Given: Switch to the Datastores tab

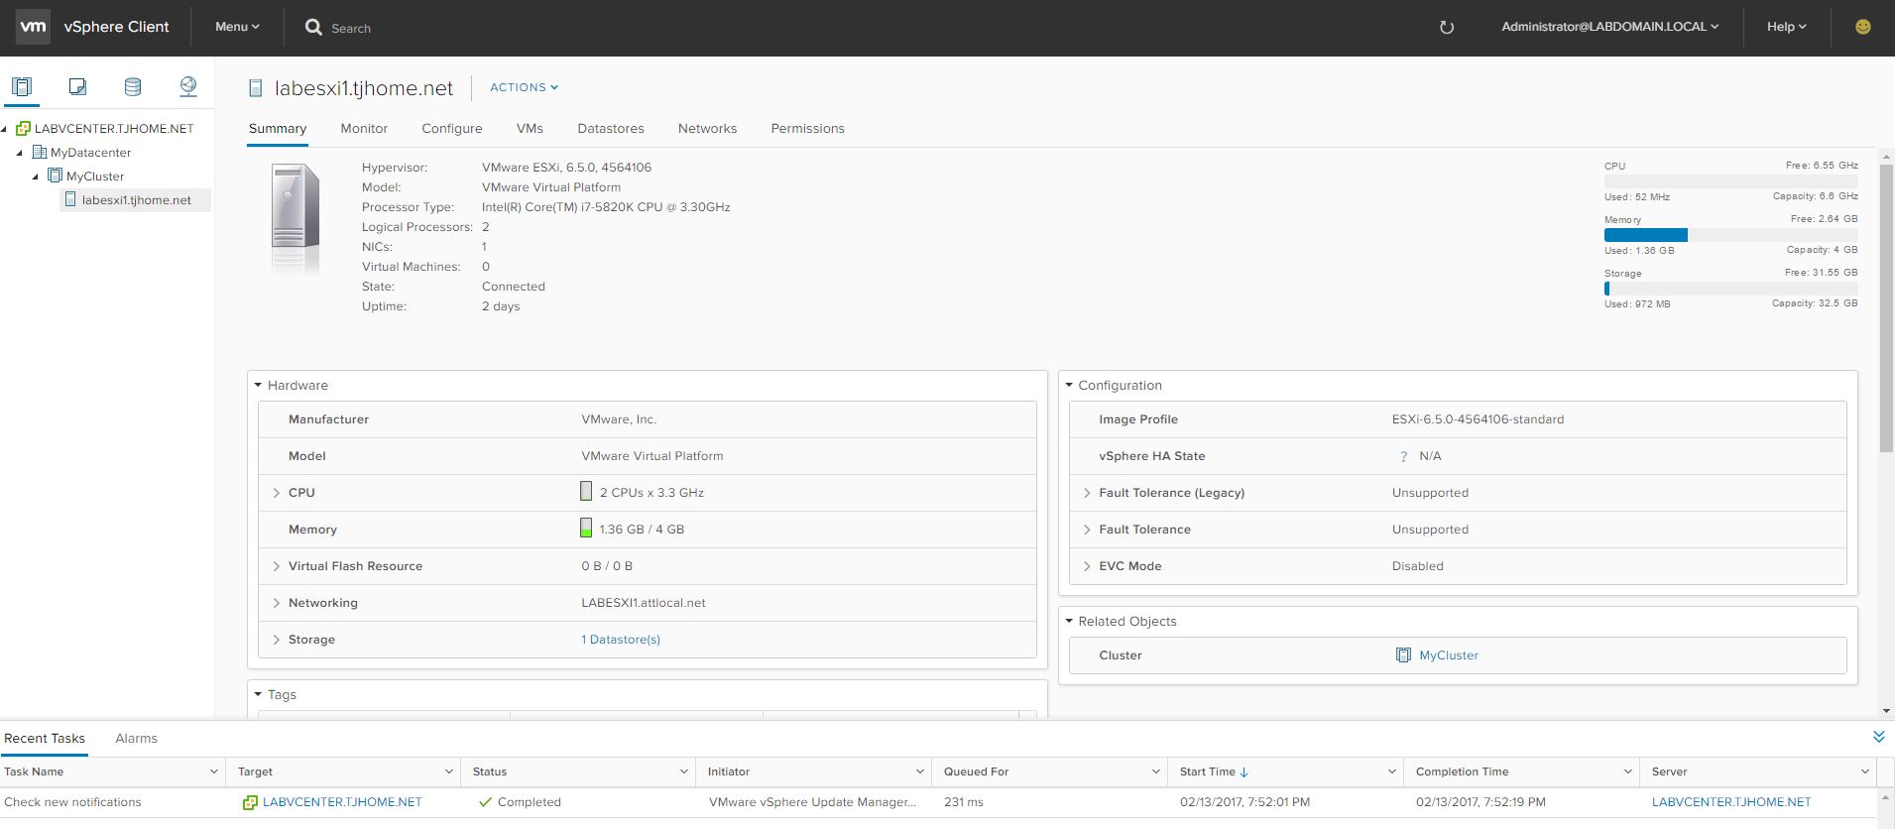Looking at the screenshot, I should 611,129.
